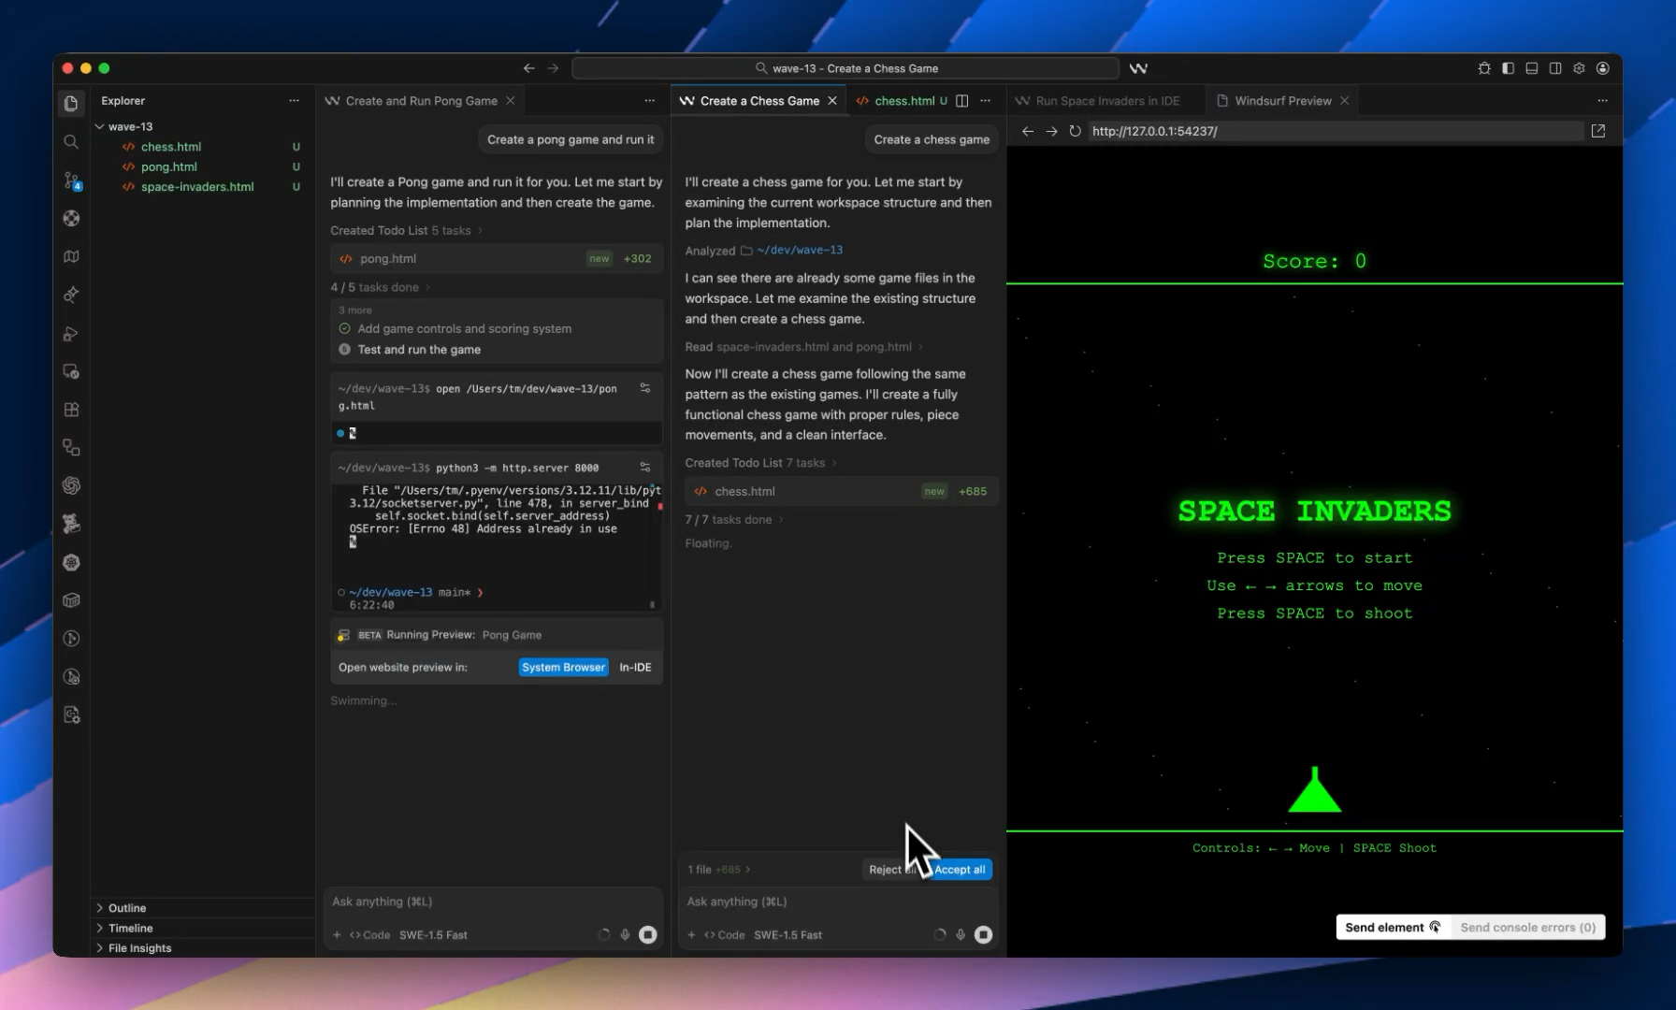The width and height of the screenshot is (1676, 1010).
Task: Open Source Control view in sidebar
Action: [71, 180]
